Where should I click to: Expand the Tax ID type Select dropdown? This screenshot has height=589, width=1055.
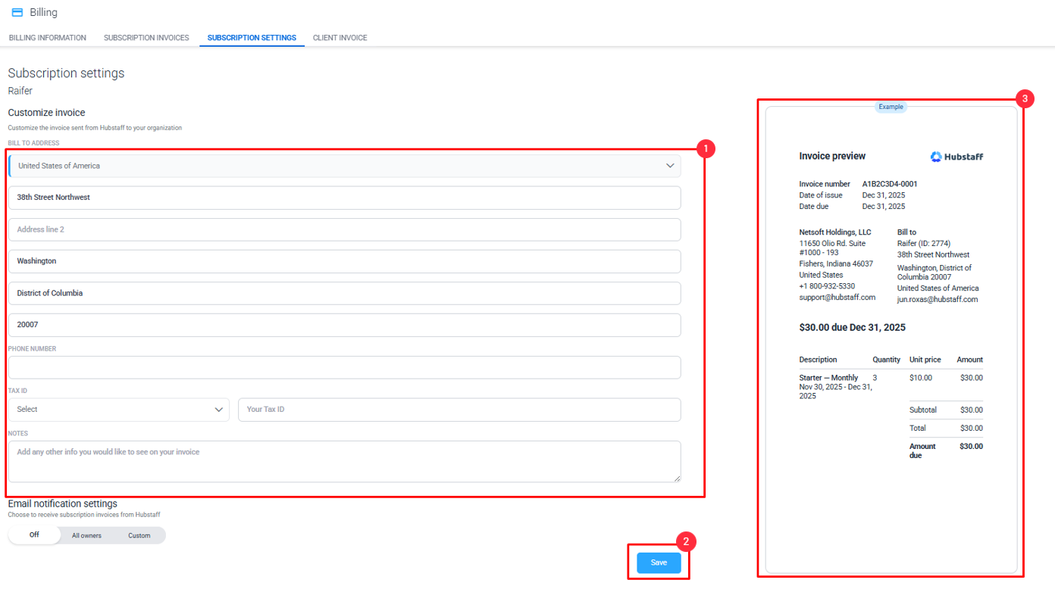(119, 410)
